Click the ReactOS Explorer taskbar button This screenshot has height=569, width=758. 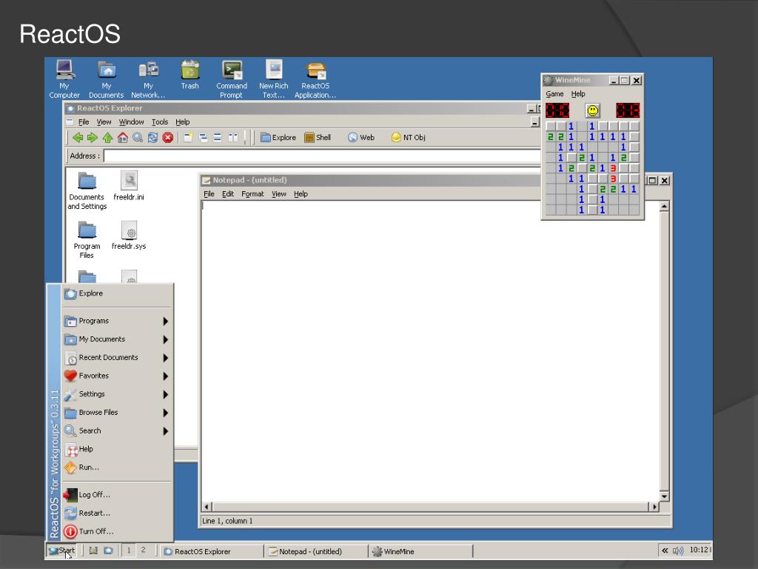pos(211,551)
